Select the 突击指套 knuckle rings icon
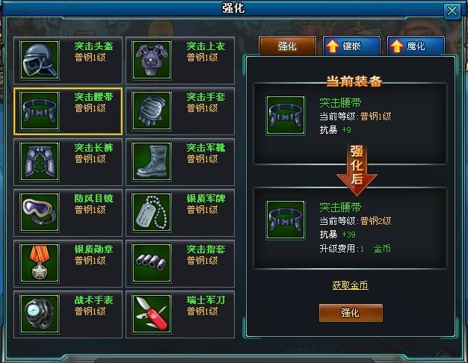The image size is (468, 363). point(152,263)
